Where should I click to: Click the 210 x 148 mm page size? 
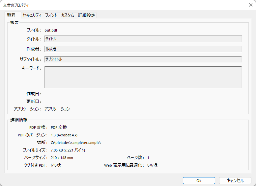coord(62,158)
